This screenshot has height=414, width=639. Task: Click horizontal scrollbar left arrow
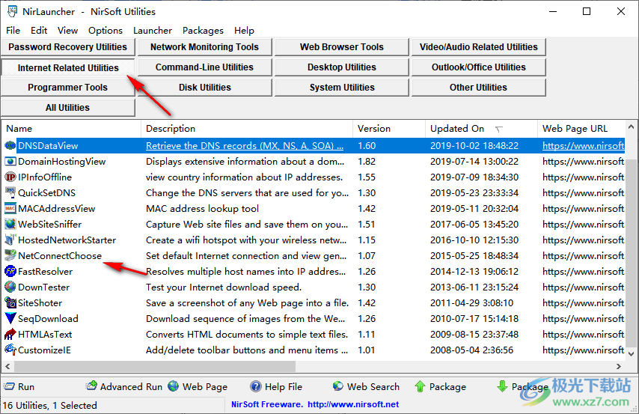pos(7,366)
